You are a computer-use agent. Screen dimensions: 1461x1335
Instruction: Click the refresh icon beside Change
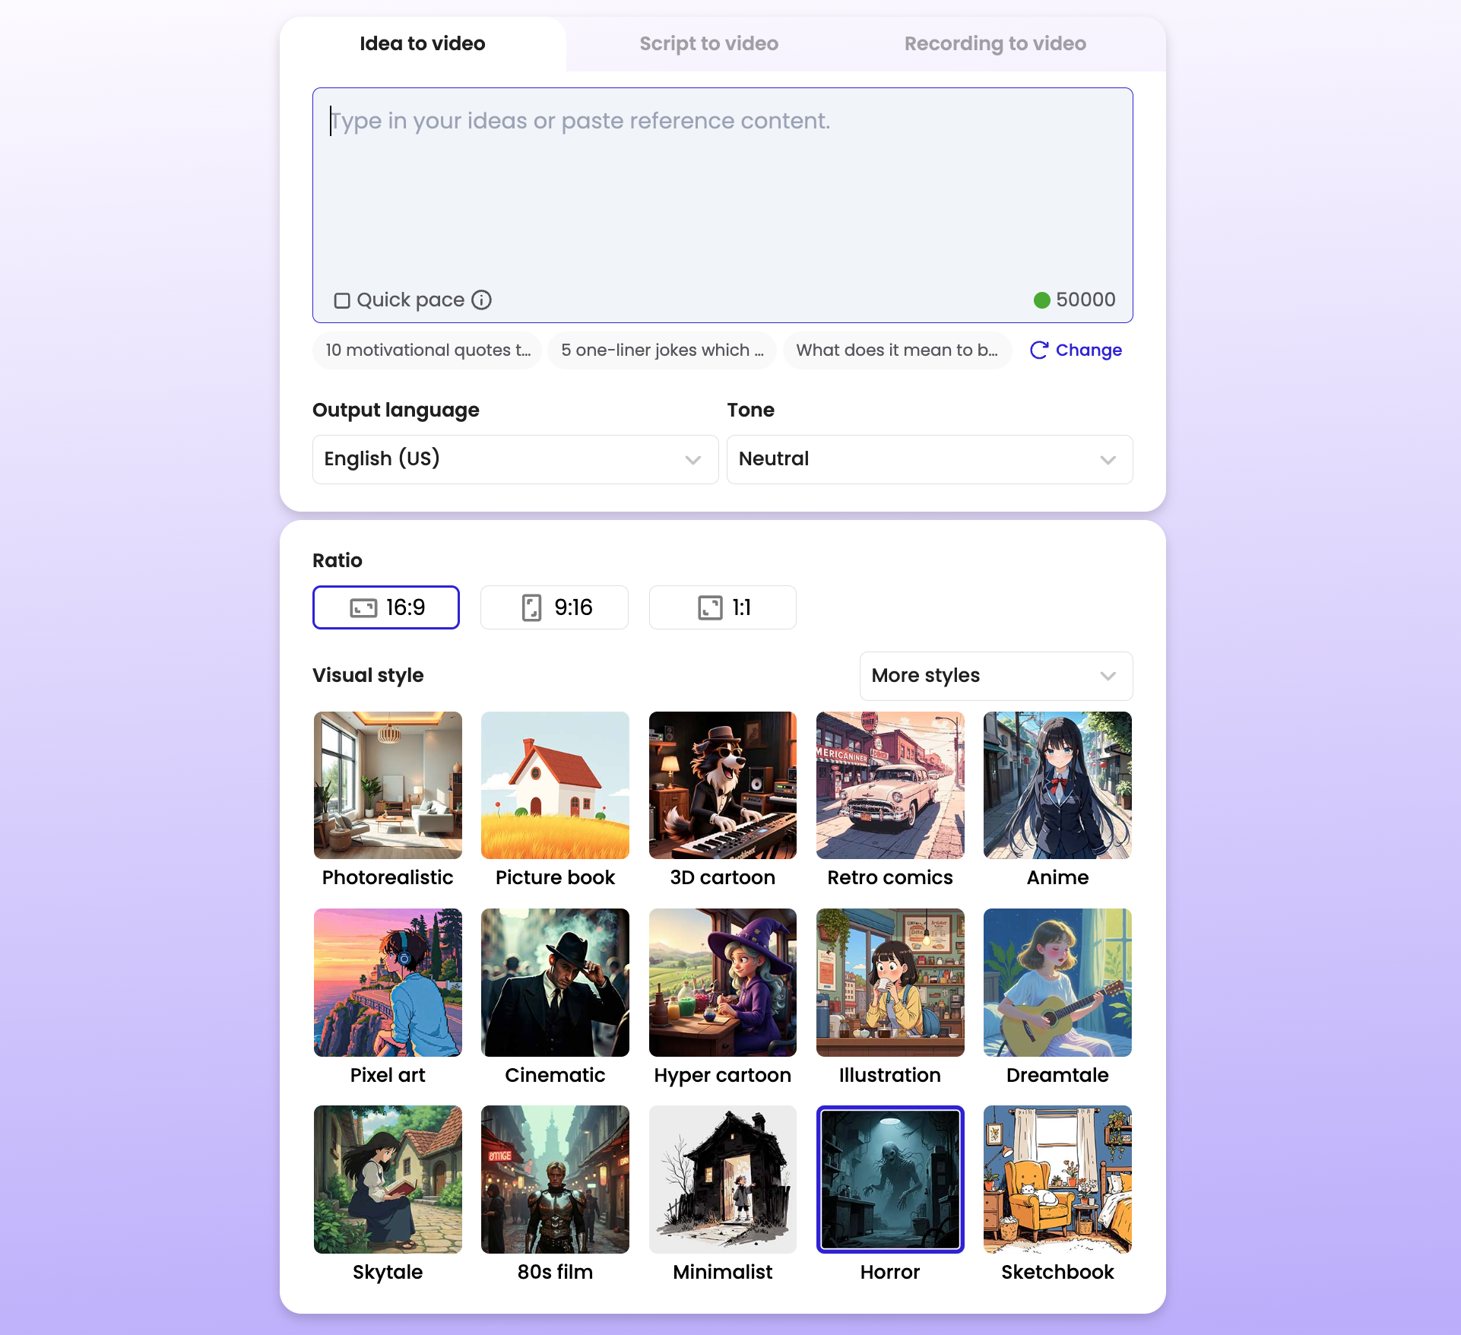(1038, 350)
